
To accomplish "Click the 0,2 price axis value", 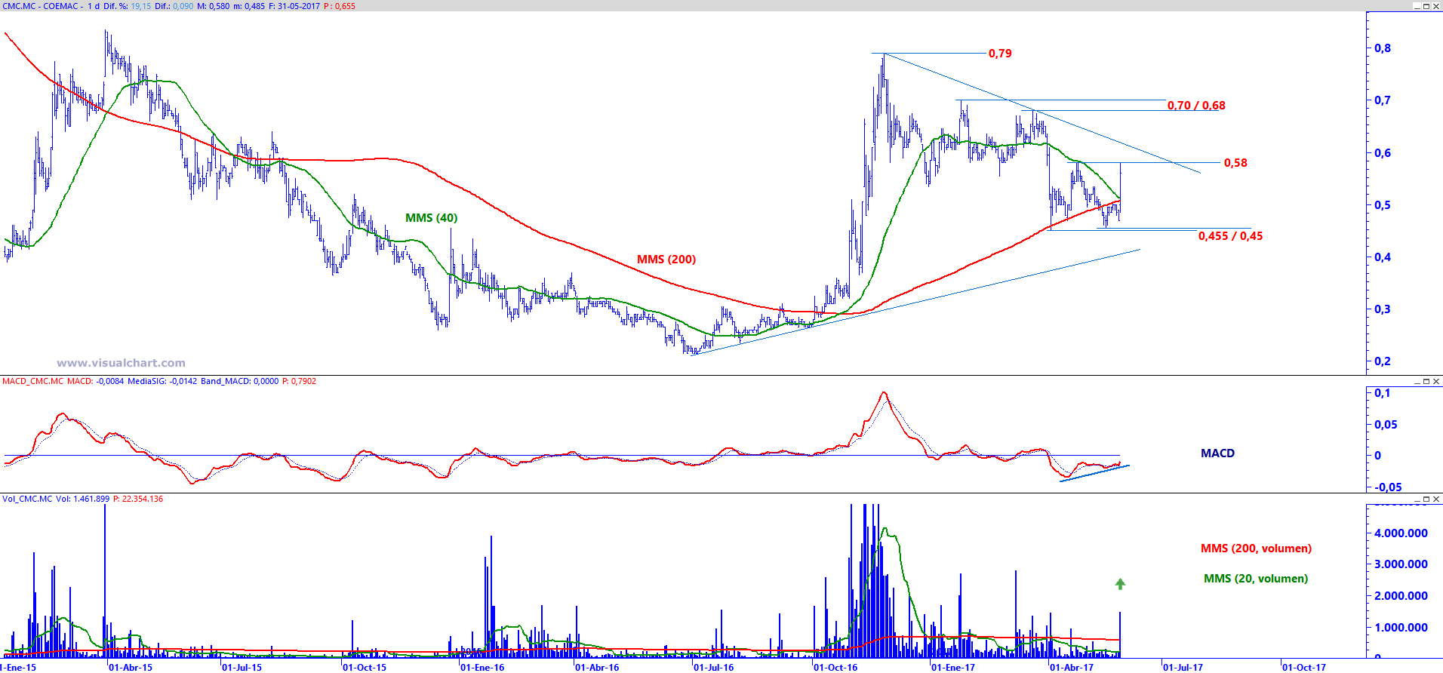I will coord(1383,361).
